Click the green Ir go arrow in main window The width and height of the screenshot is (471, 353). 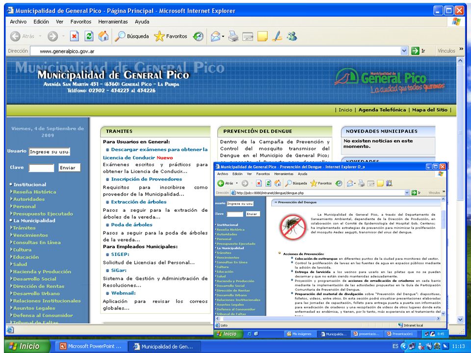(415, 51)
